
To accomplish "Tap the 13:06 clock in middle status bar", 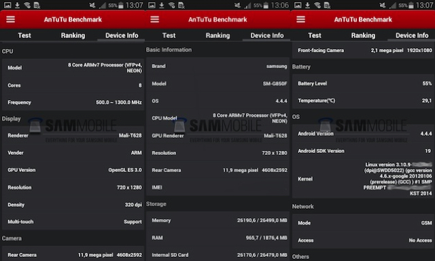I will coord(279,5).
